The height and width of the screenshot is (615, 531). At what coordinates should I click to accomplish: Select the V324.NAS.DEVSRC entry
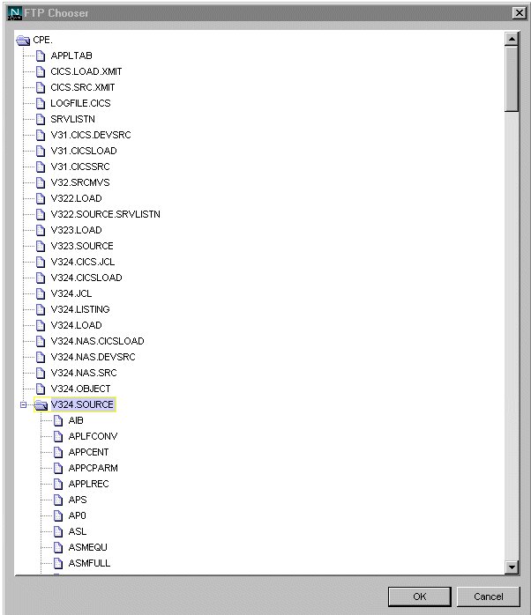pos(93,357)
